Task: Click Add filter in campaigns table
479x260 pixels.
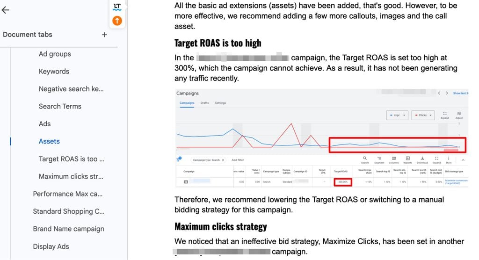Action: tap(238, 160)
